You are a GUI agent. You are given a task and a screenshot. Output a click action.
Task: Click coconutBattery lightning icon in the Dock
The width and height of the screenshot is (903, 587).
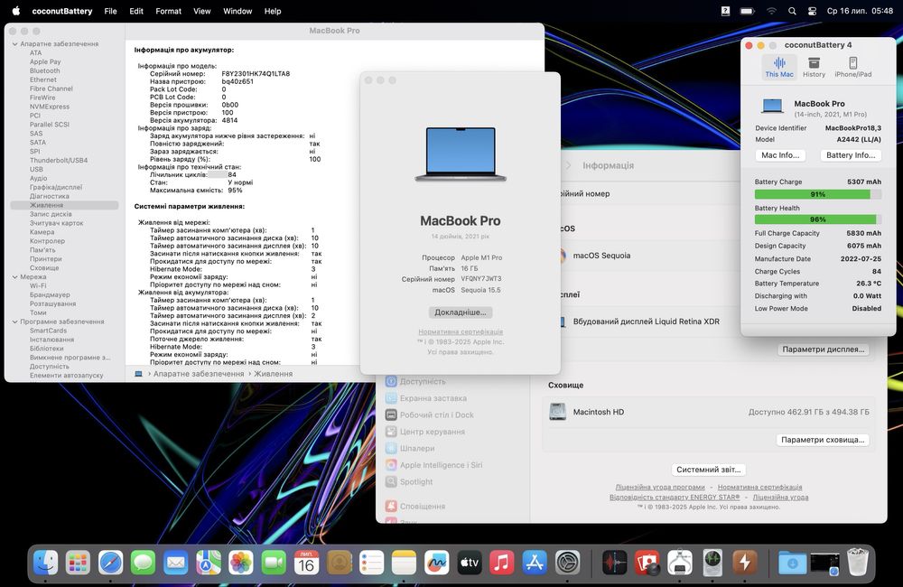[745, 563]
